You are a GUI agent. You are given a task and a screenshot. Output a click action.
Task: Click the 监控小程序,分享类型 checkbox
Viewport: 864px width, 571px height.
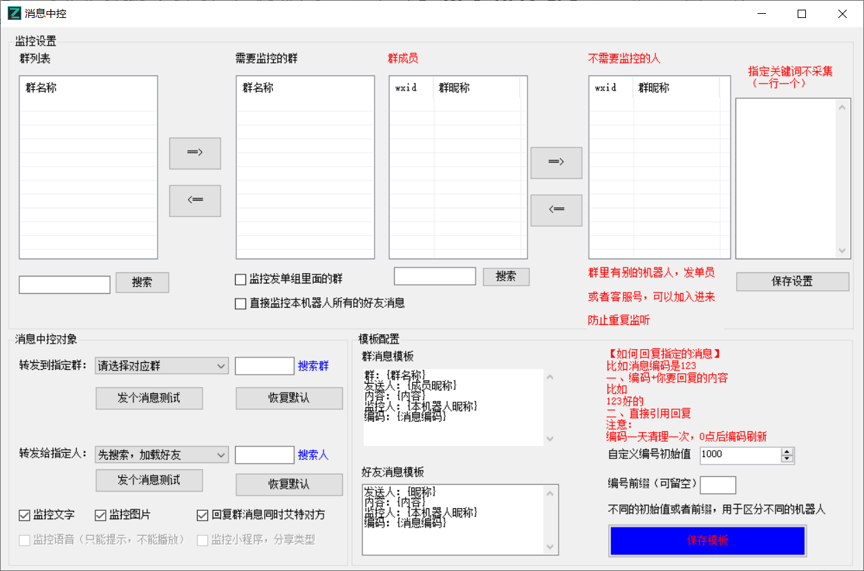point(203,540)
